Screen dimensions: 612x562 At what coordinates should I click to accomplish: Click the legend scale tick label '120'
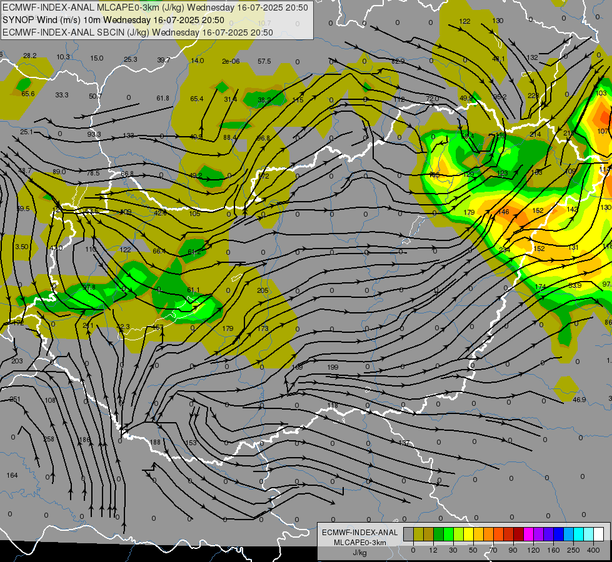click(533, 550)
